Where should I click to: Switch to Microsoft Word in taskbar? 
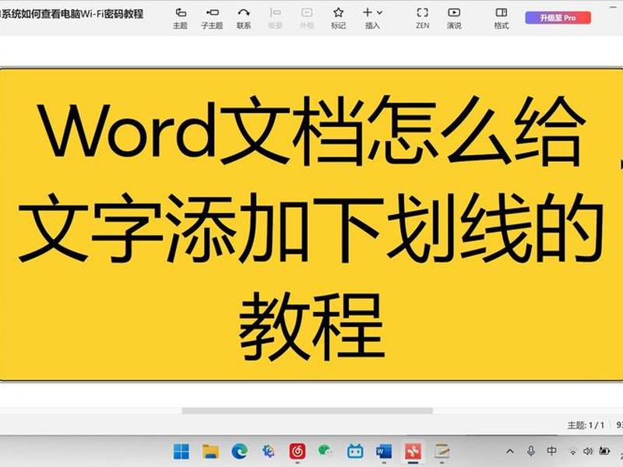point(384,451)
